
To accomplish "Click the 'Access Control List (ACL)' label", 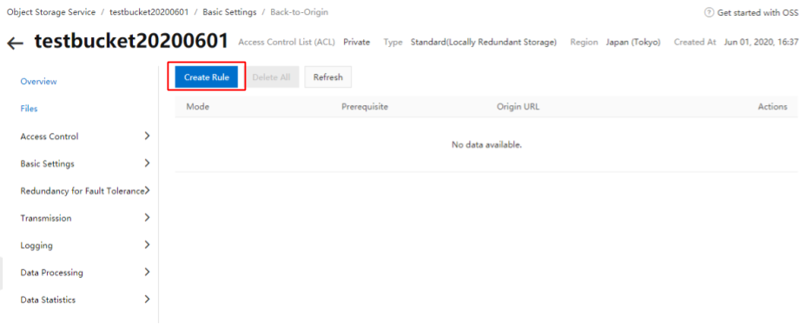I will click(x=287, y=43).
